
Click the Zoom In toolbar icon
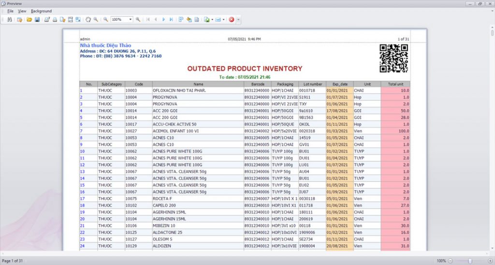point(138,19)
